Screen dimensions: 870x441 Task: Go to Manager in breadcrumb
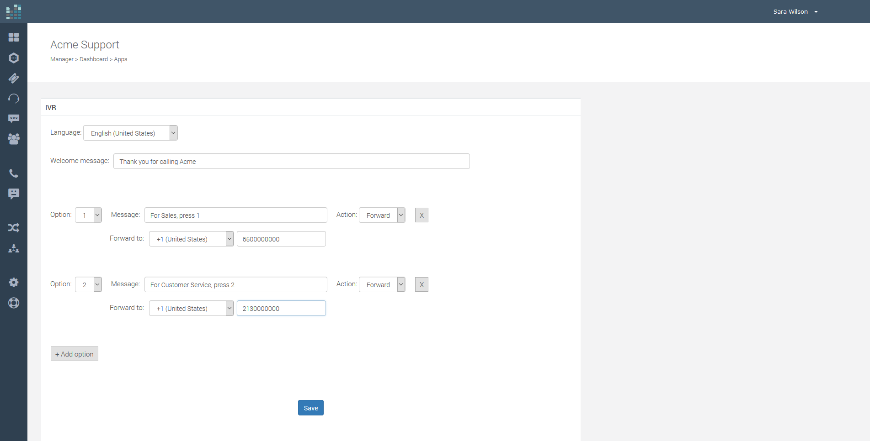(62, 59)
